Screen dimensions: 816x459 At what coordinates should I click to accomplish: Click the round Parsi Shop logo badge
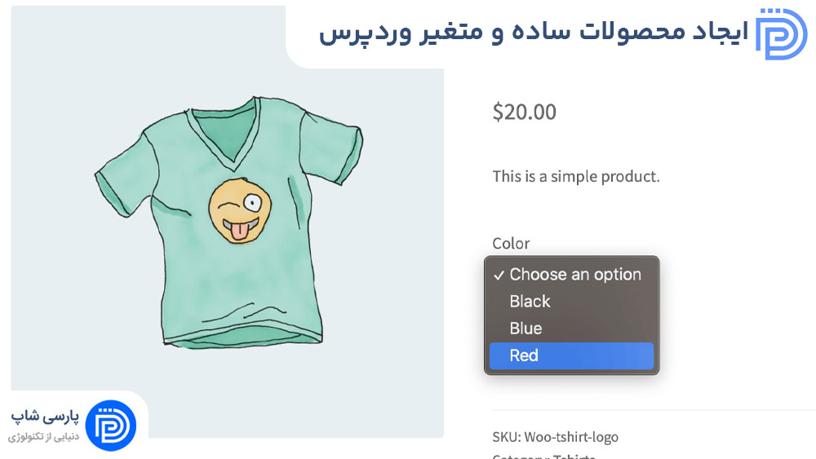111,426
